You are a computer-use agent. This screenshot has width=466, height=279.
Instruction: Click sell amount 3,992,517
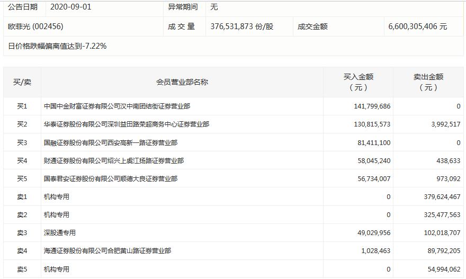click(x=446, y=124)
